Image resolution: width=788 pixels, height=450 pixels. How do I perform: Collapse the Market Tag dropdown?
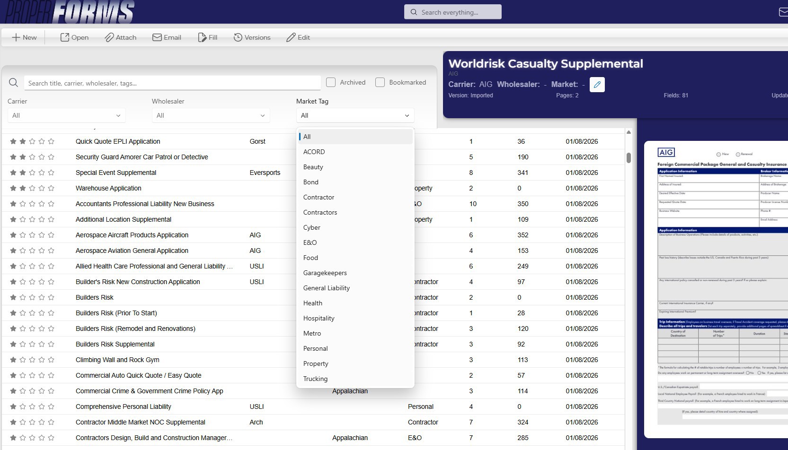[355, 115]
